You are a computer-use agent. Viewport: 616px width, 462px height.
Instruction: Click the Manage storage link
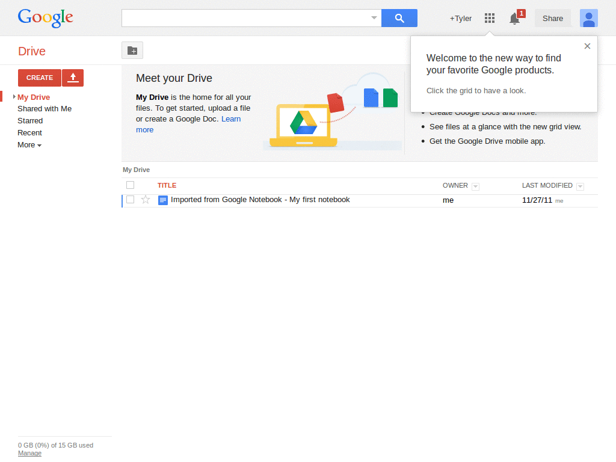(29, 453)
